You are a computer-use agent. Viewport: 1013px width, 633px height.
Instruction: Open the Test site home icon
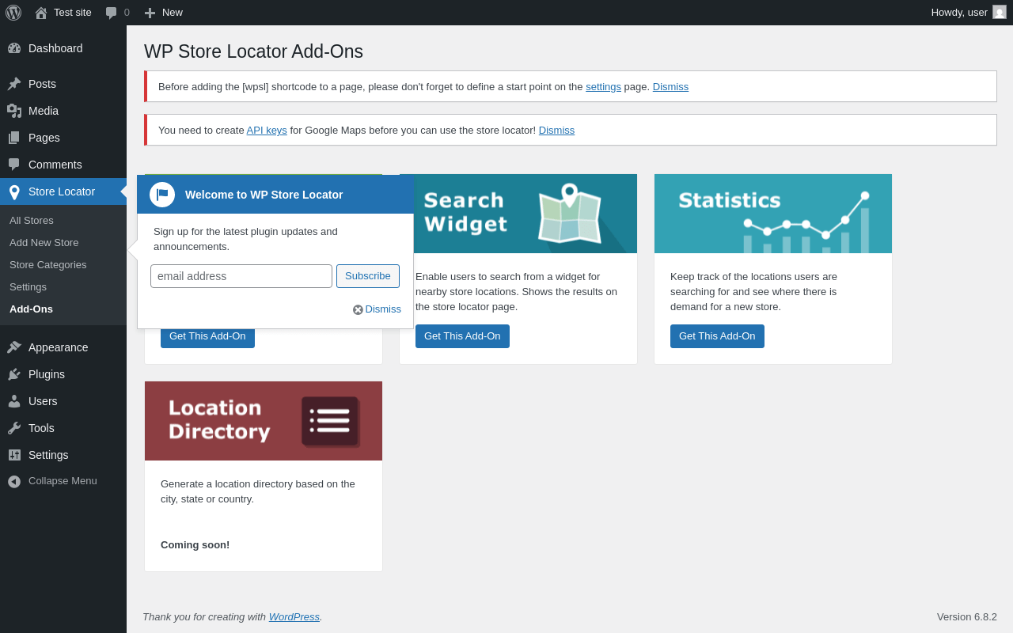pyautogui.click(x=41, y=13)
